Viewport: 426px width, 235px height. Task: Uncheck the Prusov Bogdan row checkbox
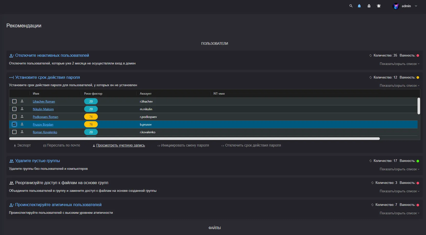[14, 124]
